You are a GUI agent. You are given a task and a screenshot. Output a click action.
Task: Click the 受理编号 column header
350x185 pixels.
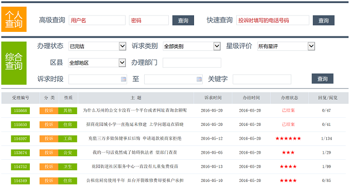[20, 98]
